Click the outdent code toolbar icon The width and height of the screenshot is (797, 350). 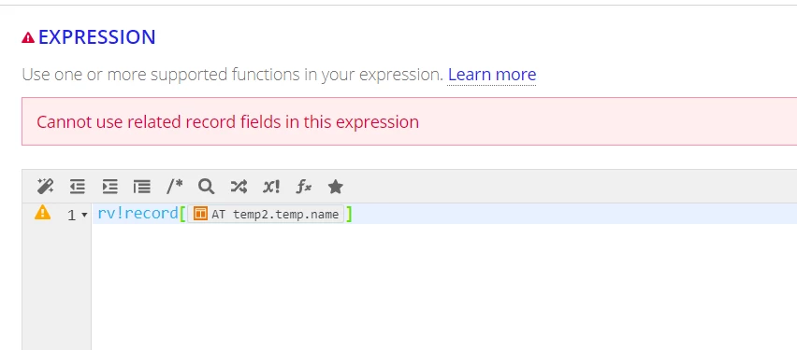(x=78, y=187)
